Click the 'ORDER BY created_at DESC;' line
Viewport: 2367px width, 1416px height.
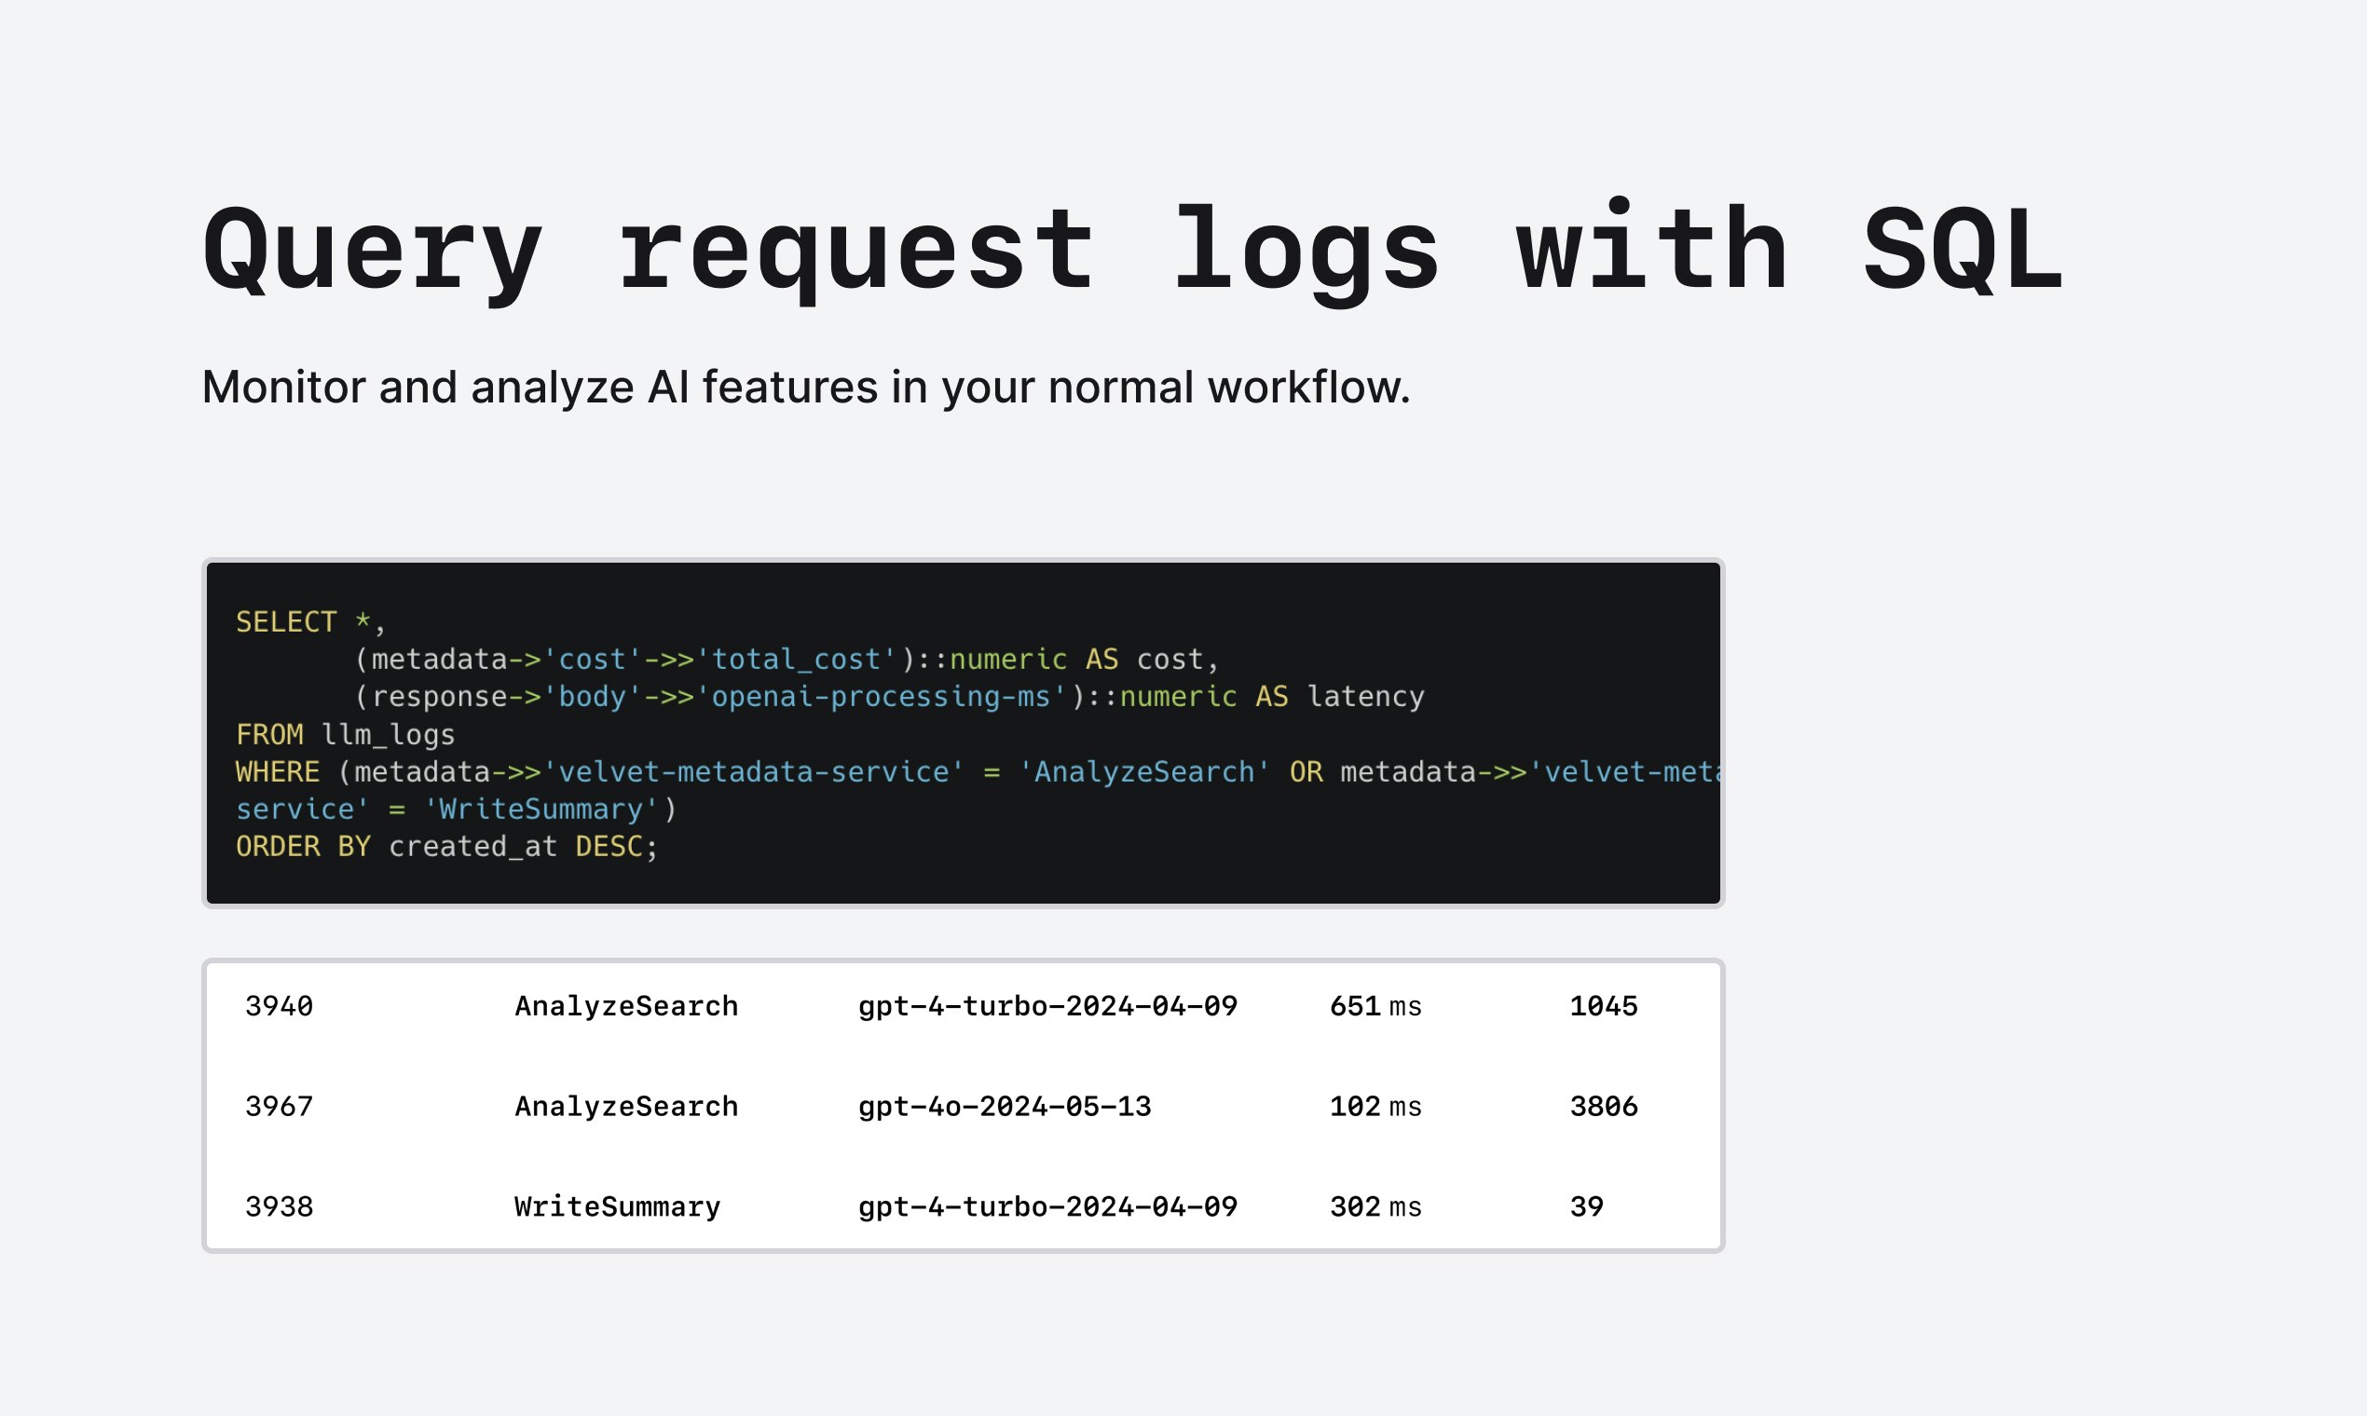(x=446, y=847)
